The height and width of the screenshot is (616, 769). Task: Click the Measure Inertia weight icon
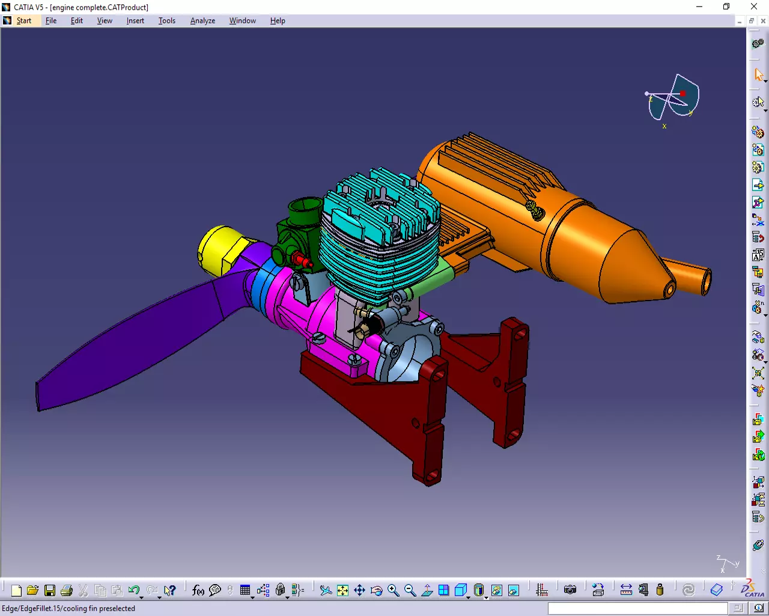[660, 590]
